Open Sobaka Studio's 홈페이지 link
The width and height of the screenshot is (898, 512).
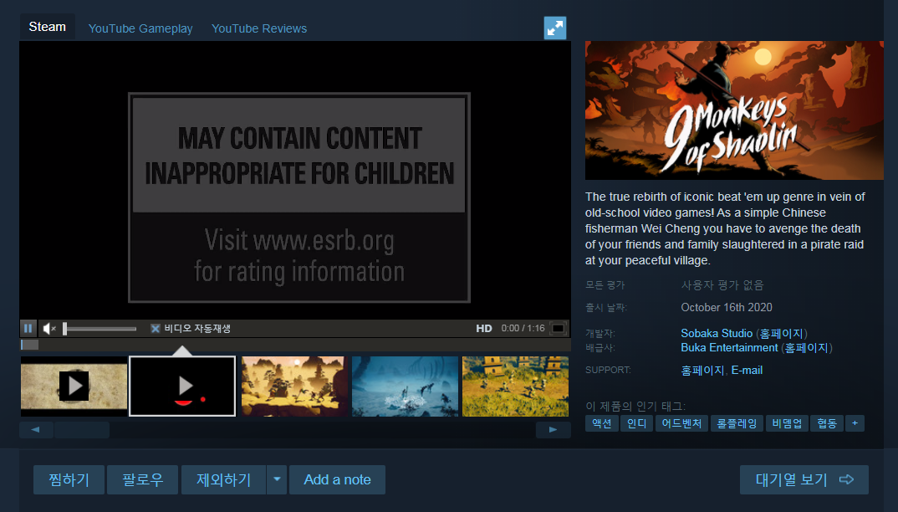click(781, 333)
